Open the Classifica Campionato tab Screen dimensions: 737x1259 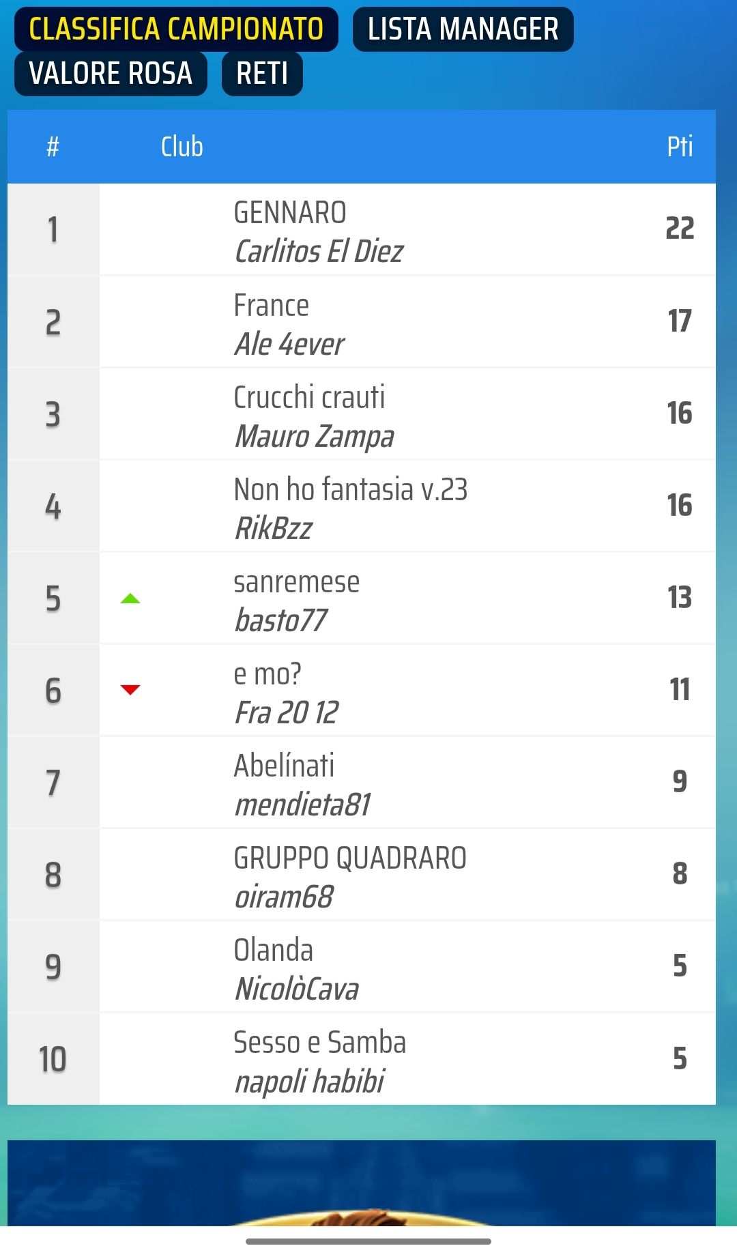click(176, 29)
